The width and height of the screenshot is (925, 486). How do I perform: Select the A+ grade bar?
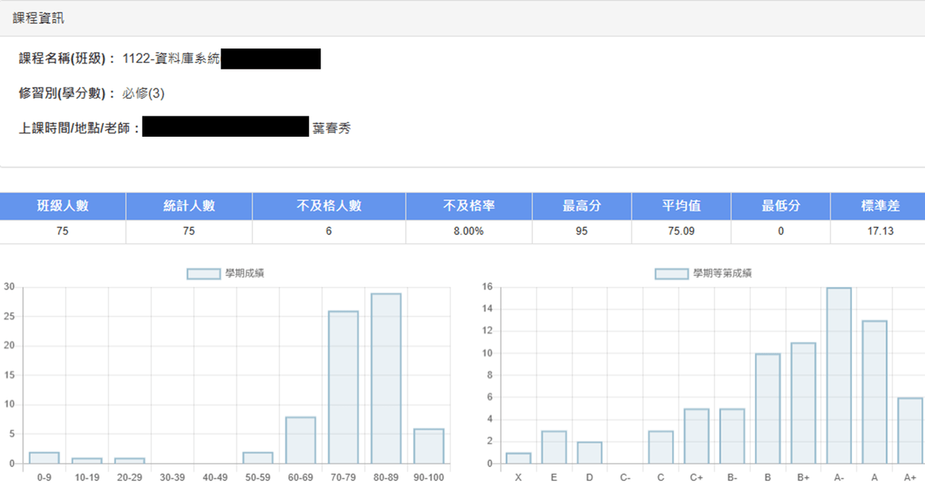coord(909,430)
